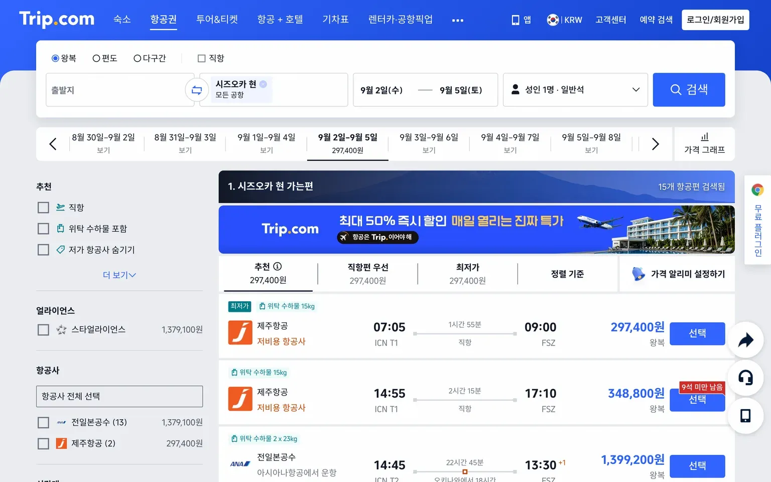The image size is (771, 482).
Task: Click the 검색 search button
Action: pos(689,90)
